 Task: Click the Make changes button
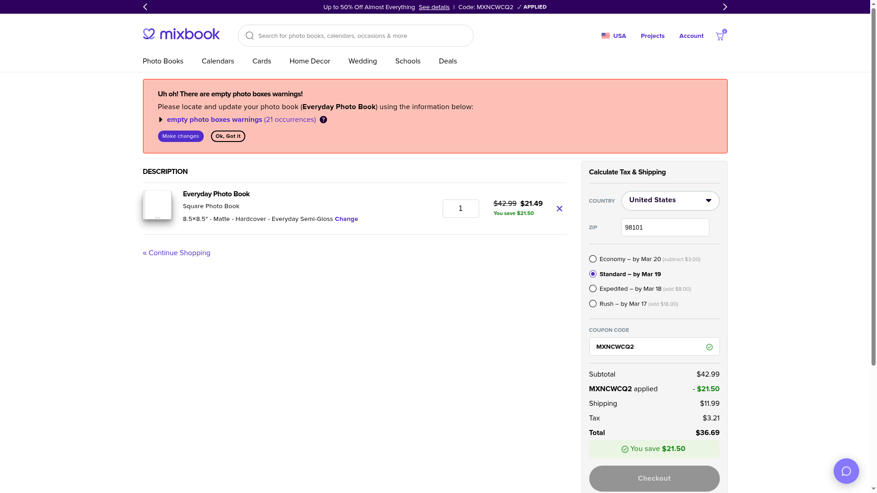pos(180,136)
